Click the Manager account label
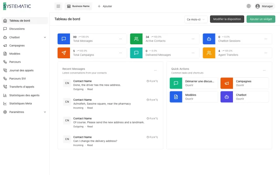The width and height of the screenshot is (280, 175). click(x=267, y=6)
